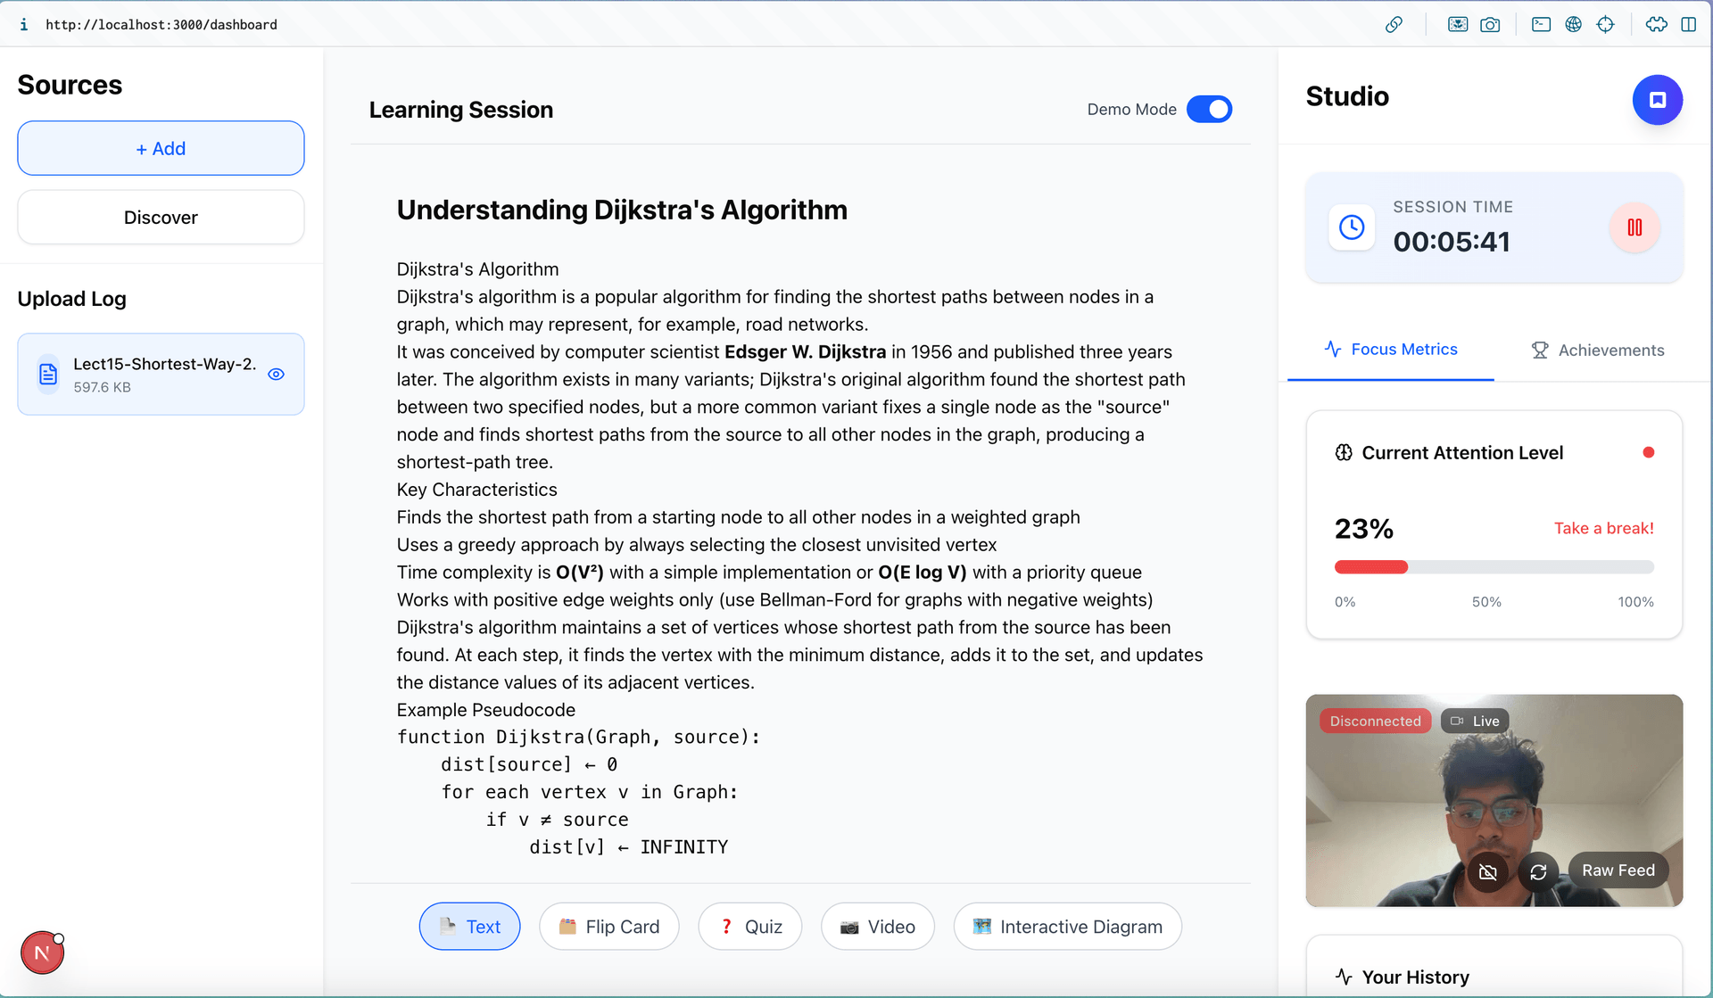Click the blue Studio round button
Viewport: 1713px width, 998px height.
[x=1657, y=100]
